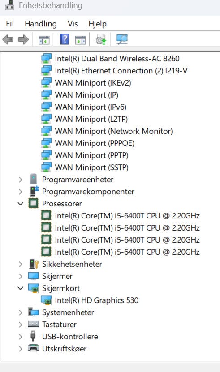Image resolution: width=220 pixels, height=372 pixels.
Task: Click the Intel HD Graphics 530 adapter icon
Action: pyautogui.click(x=46, y=300)
